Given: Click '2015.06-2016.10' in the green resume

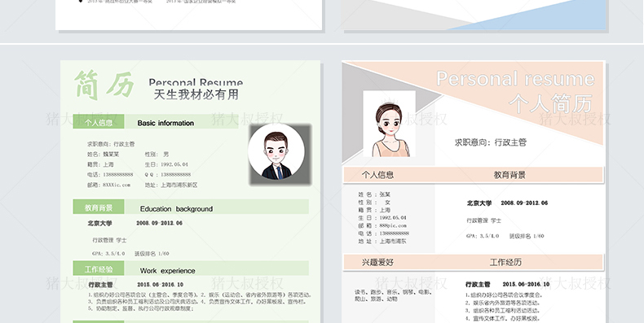Looking at the screenshot, I should point(160,285).
